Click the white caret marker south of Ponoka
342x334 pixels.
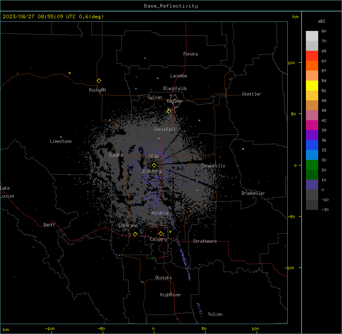tap(145, 58)
